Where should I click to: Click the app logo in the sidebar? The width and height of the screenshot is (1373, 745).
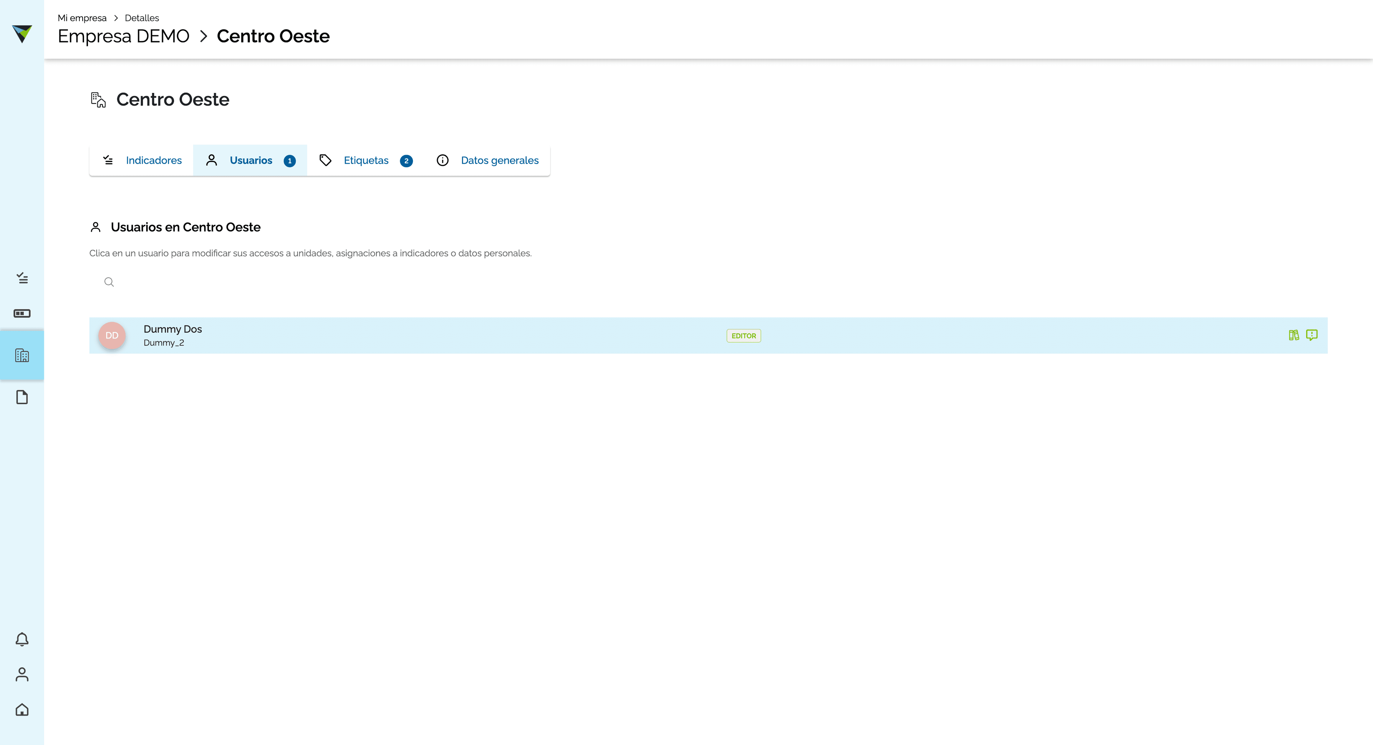(x=22, y=34)
